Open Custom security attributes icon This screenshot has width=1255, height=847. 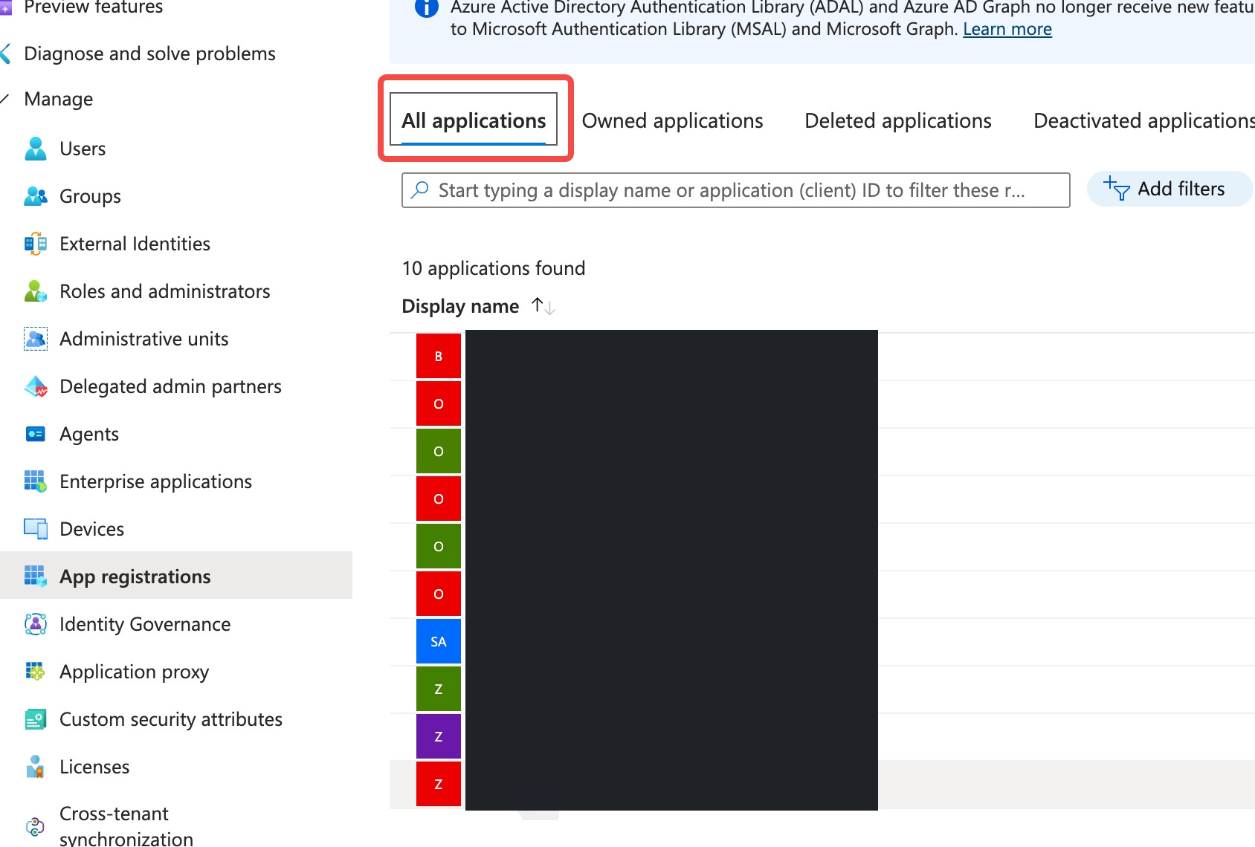pos(36,719)
